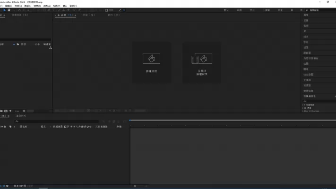Select the Roto Brush tool
The image size is (336, 189).
[x=74, y=10]
